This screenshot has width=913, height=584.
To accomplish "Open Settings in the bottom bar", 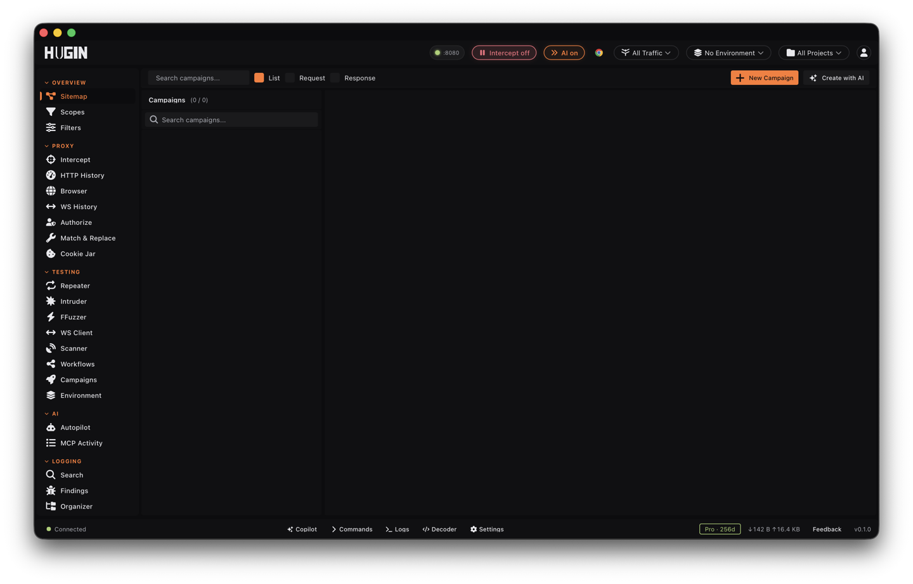I will point(487,529).
